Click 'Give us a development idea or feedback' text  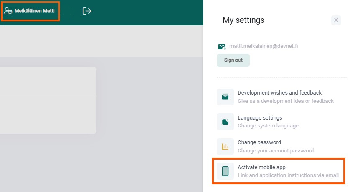(286, 101)
